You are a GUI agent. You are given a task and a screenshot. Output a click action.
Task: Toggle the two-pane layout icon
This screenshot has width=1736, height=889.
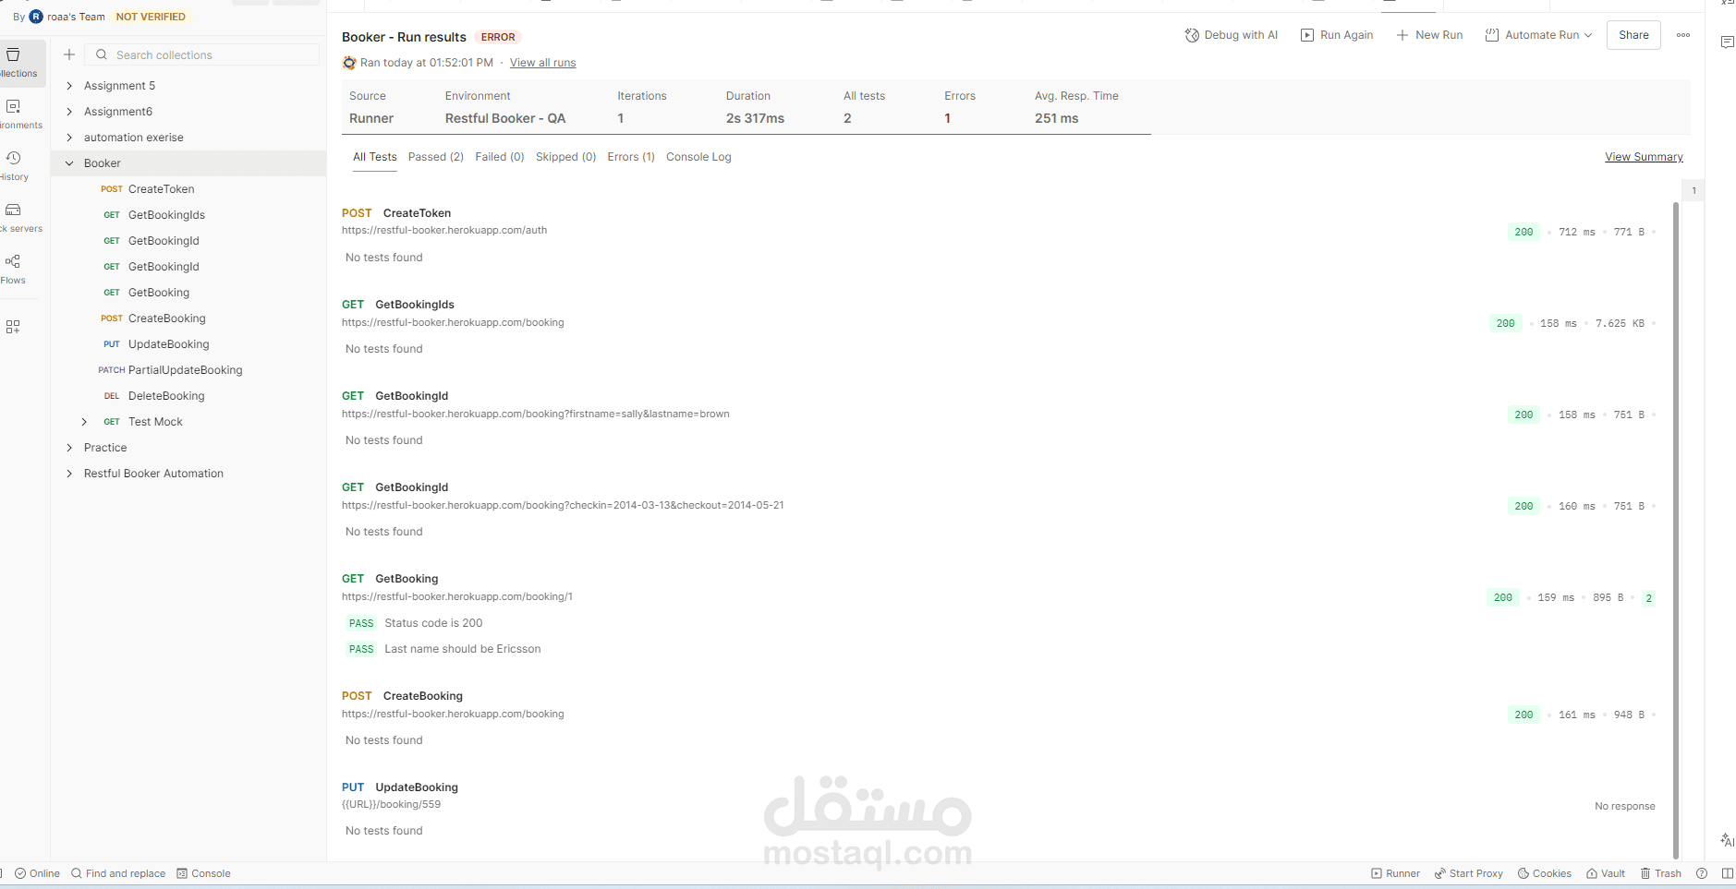pyautogui.click(x=1727, y=873)
